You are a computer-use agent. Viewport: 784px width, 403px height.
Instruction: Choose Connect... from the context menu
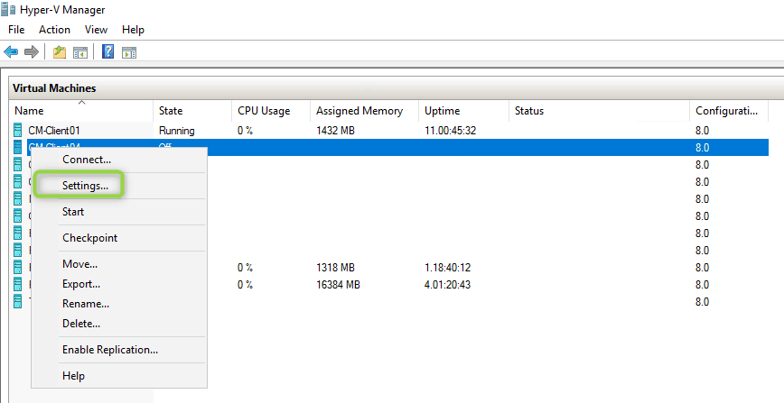(x=119, y=160)
